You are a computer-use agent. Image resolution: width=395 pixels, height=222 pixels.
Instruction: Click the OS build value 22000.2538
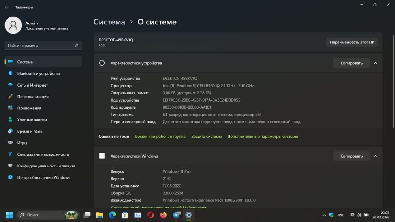[173, 193]
